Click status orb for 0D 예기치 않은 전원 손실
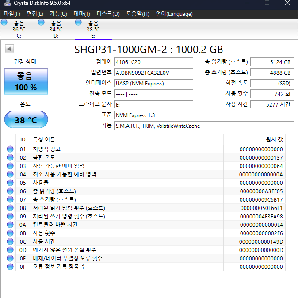 pyautogui.click(x=10, y=250)
